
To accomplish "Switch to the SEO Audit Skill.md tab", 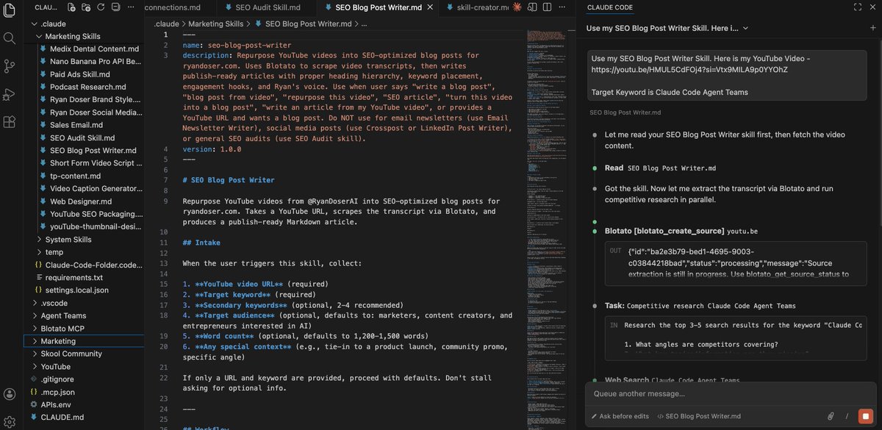I will (268, 7).
